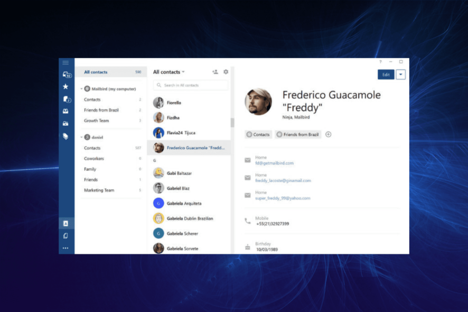Click into Search in All contacts field
The image size is (468, 312).
coord(191,85)
